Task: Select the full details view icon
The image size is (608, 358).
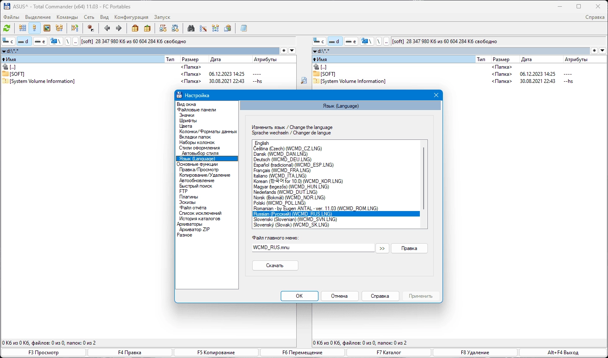Action: click(34, 28)
